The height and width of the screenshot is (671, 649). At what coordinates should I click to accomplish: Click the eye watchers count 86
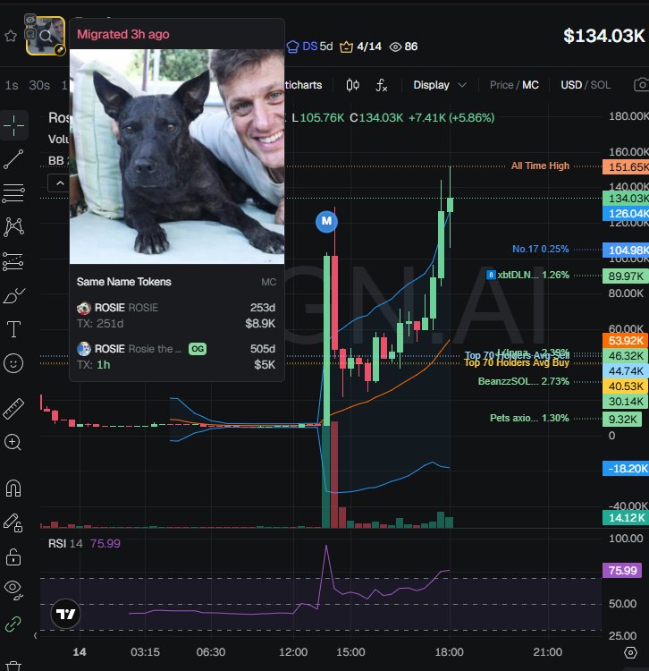(403, 47)
